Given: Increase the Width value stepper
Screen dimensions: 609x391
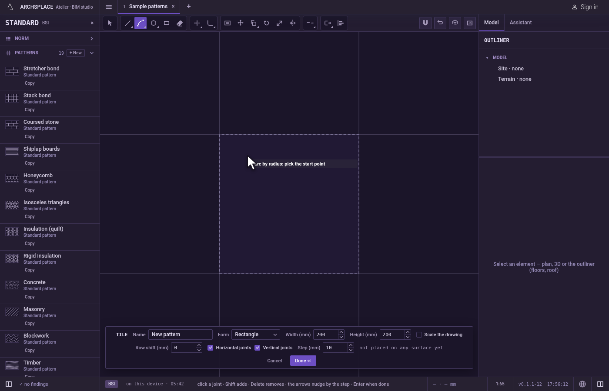Looking at the screenshot, I should point(341,332).
